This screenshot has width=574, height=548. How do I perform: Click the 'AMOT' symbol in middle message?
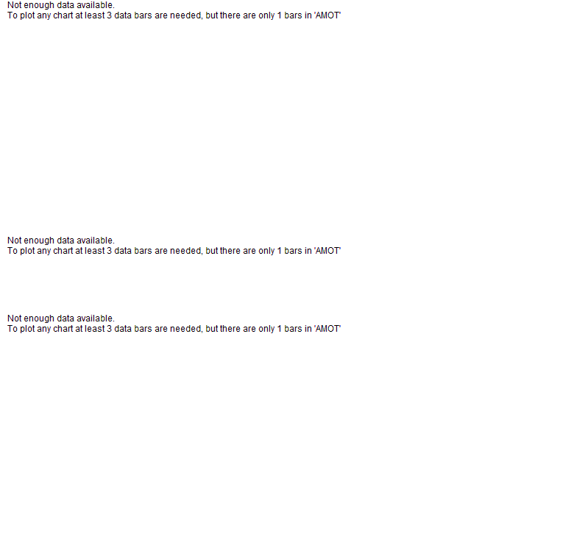[327, 251]
